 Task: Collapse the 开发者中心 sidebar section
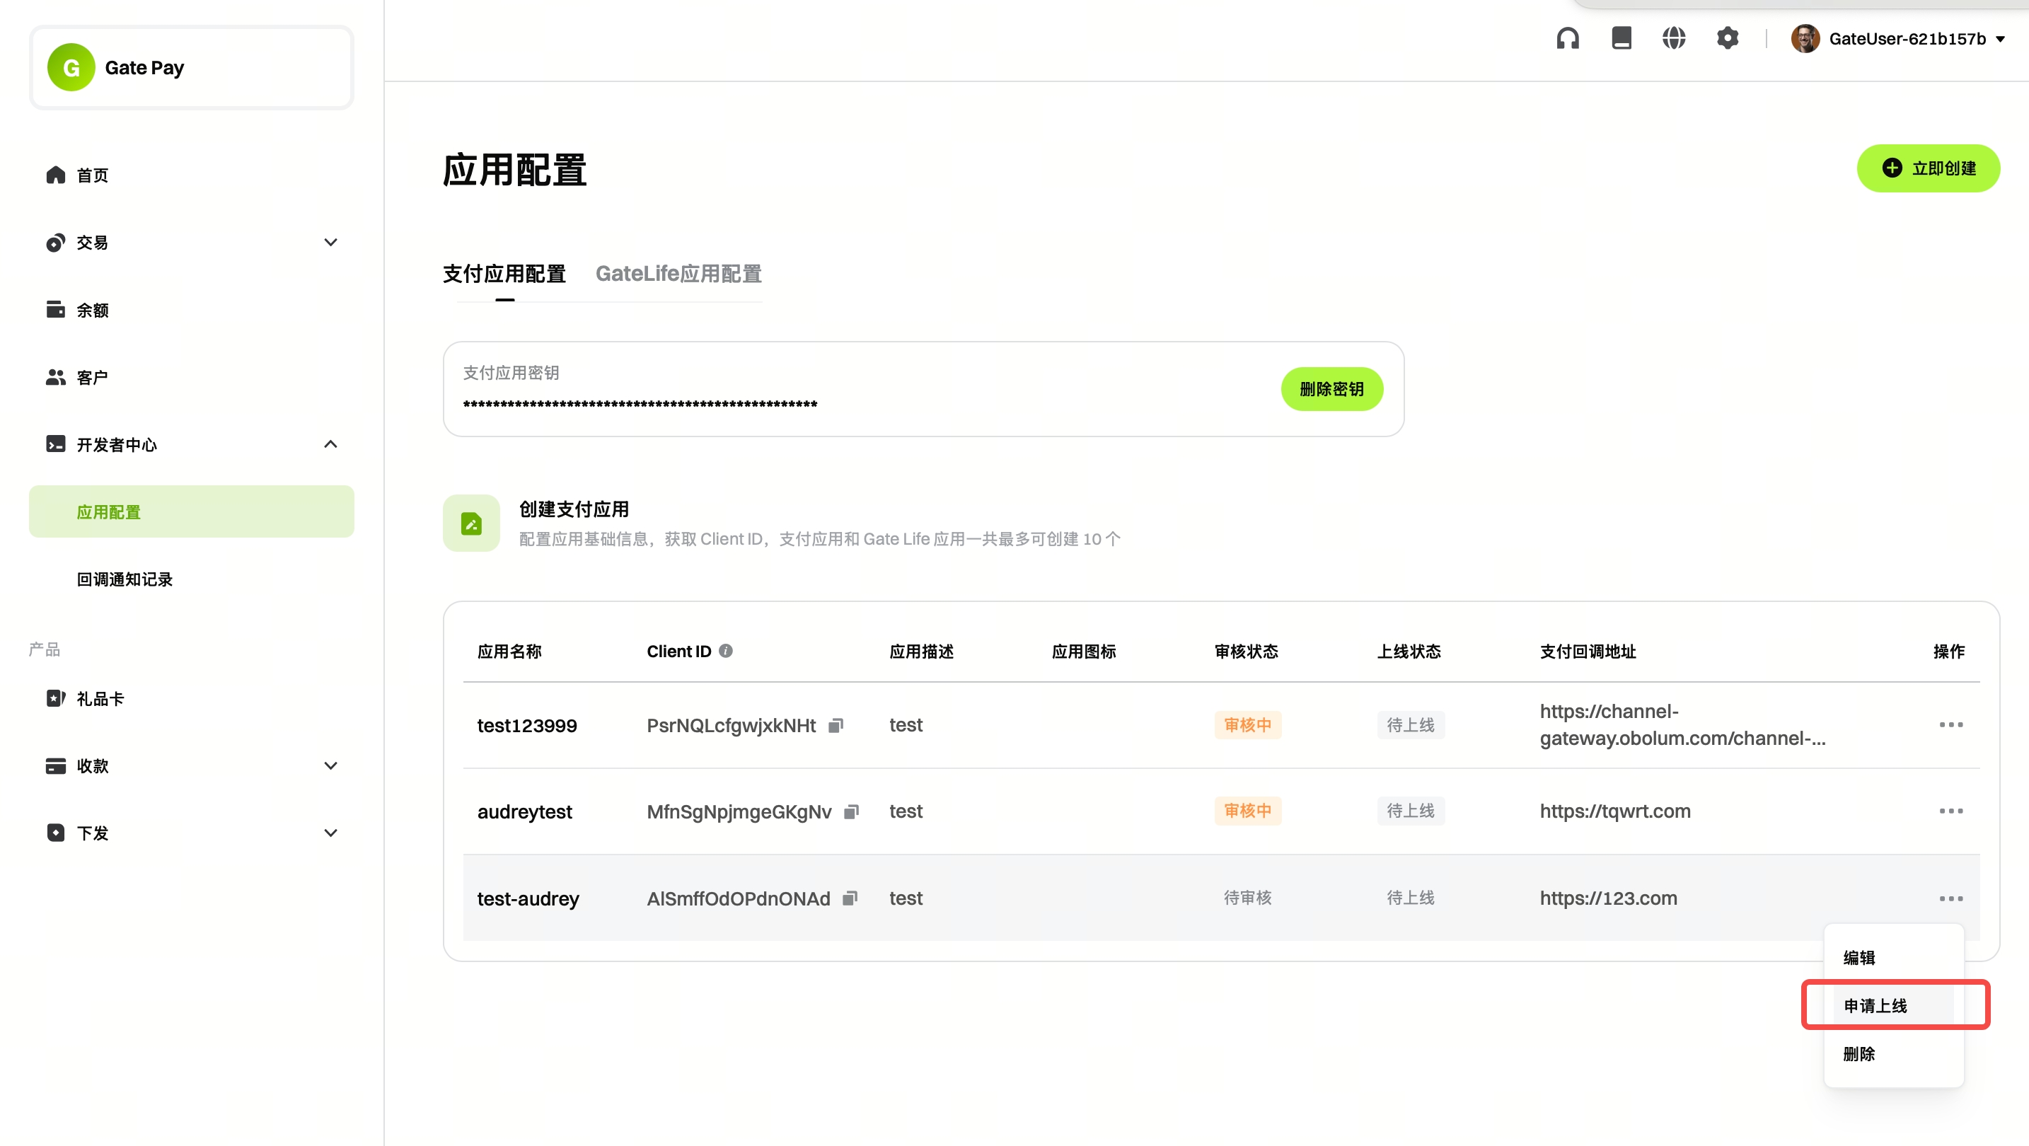[x=331, y=444]
